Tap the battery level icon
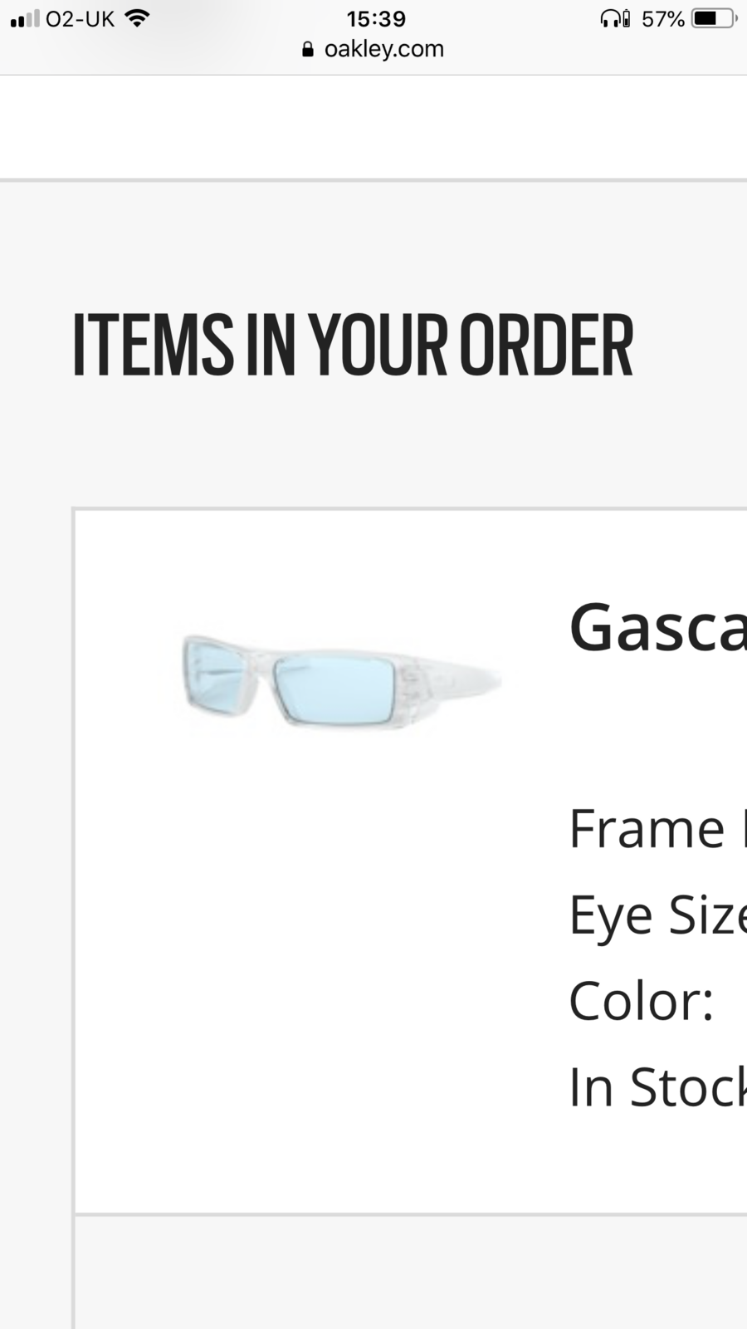 tap(713, 18)
